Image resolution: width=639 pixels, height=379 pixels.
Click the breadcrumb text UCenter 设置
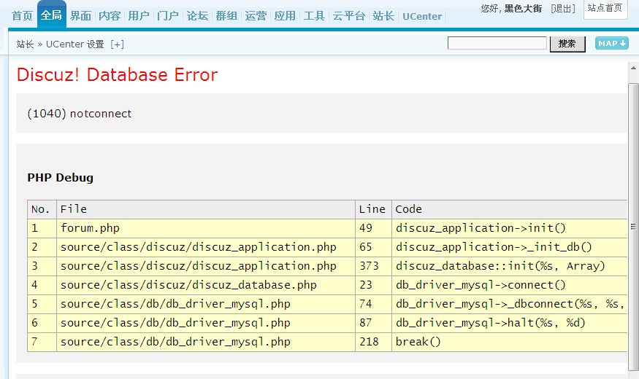click(x=75, y=44)
